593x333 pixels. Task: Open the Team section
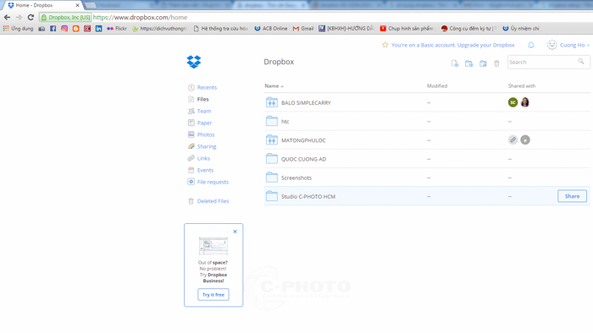204,111
